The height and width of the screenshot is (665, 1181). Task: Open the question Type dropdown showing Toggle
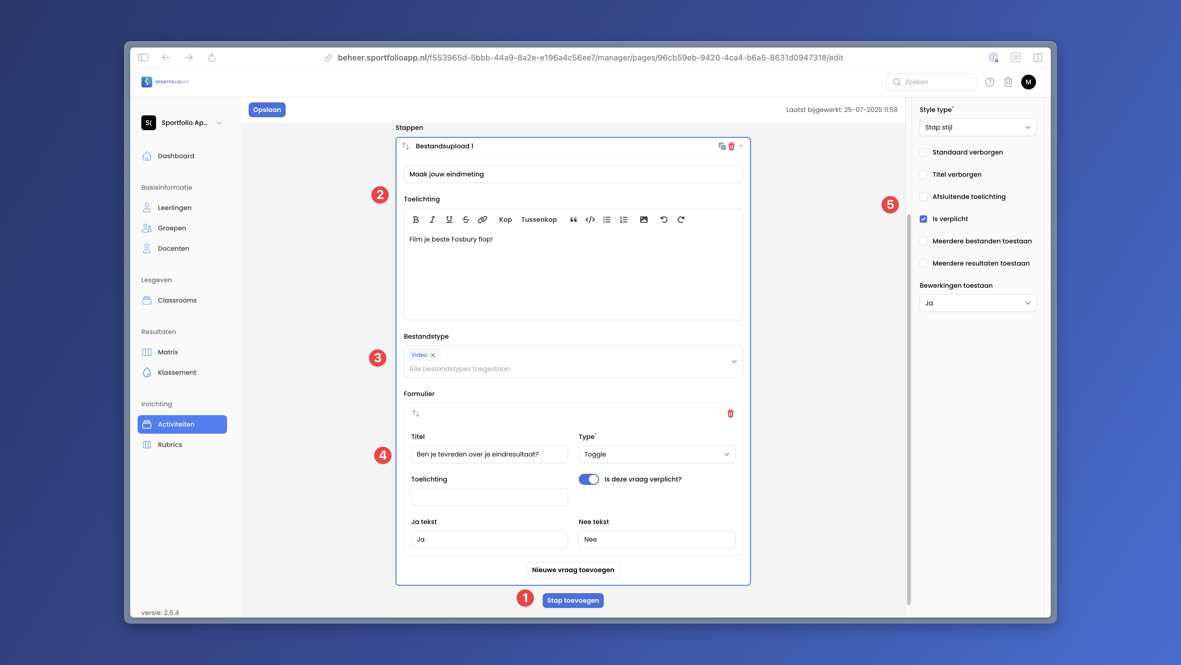(657, 454)
